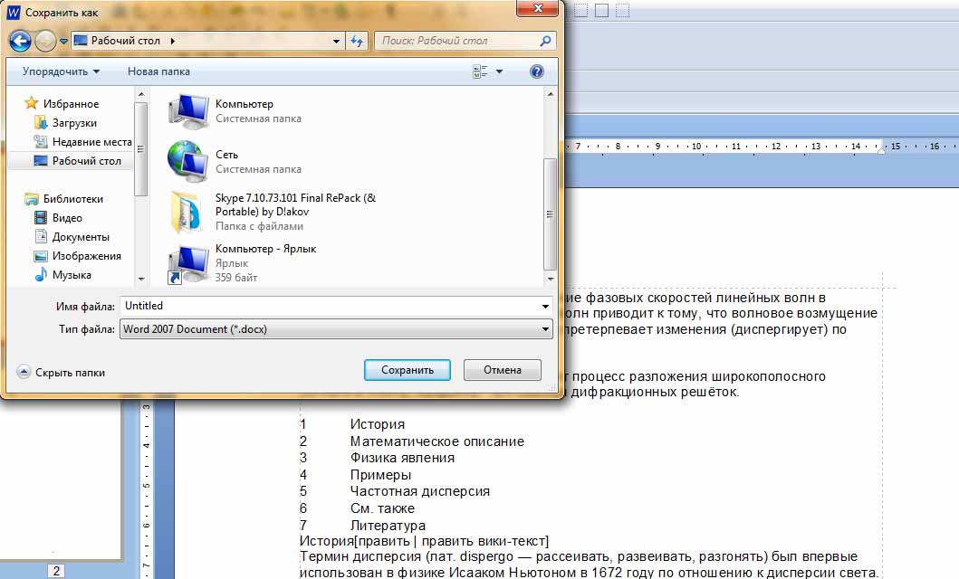
Task: Open Недавние места in the navigation pane
Action: [92, 142]
